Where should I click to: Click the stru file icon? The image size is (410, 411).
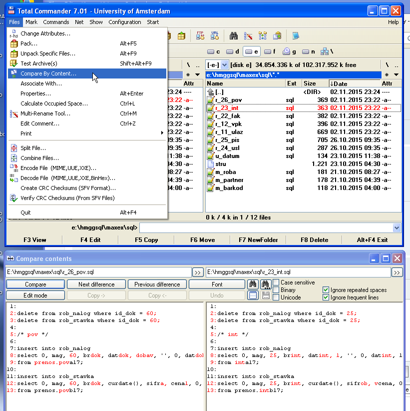tap(210, 164)
